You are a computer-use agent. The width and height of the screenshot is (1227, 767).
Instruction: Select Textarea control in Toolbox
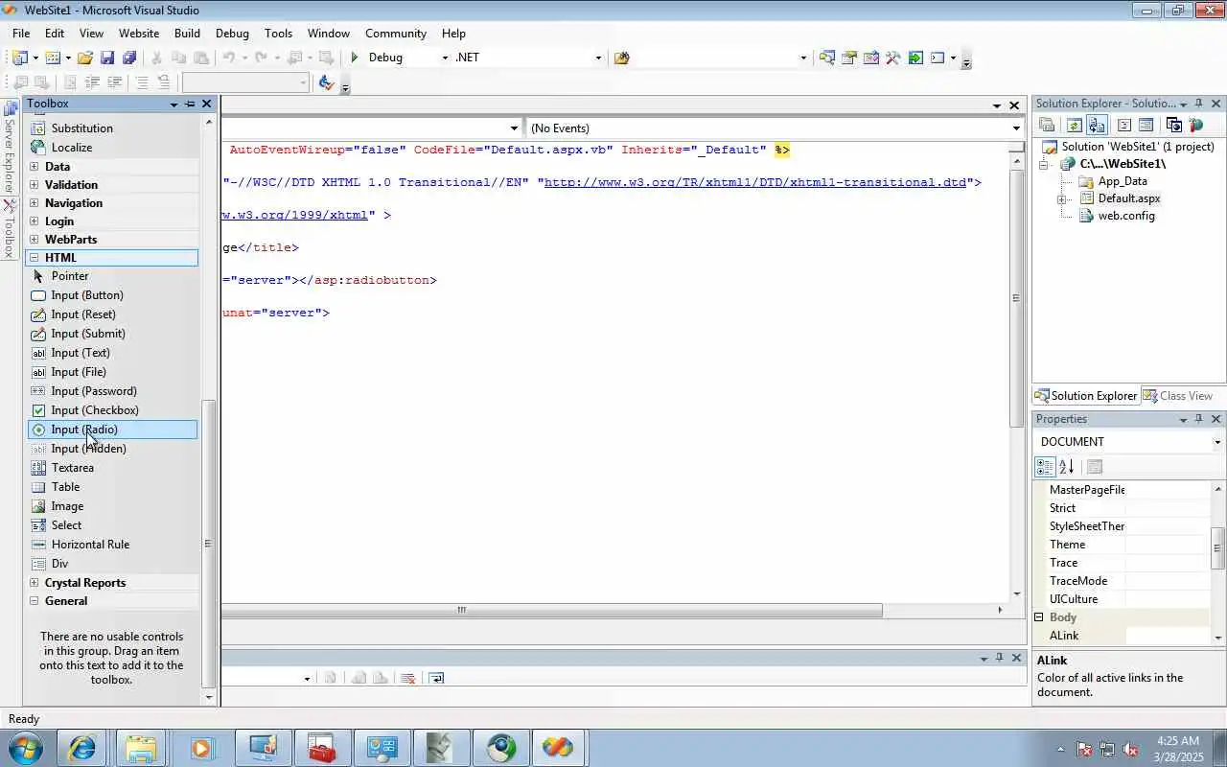[112, 468]
